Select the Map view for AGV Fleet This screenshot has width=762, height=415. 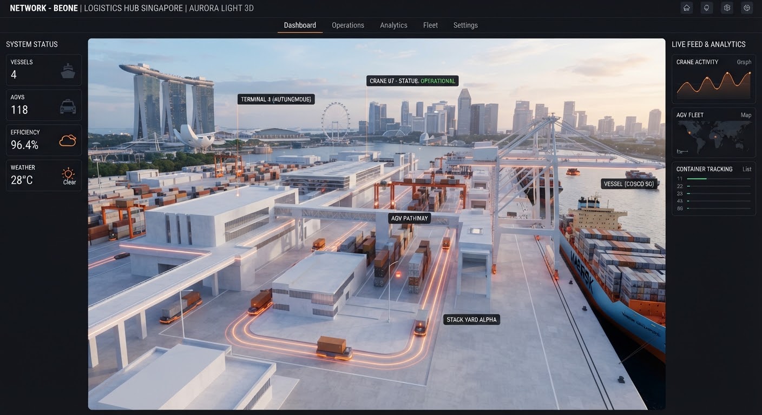pos(746,115)
